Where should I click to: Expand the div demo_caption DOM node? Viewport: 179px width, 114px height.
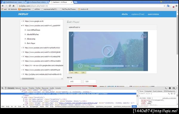24,99
